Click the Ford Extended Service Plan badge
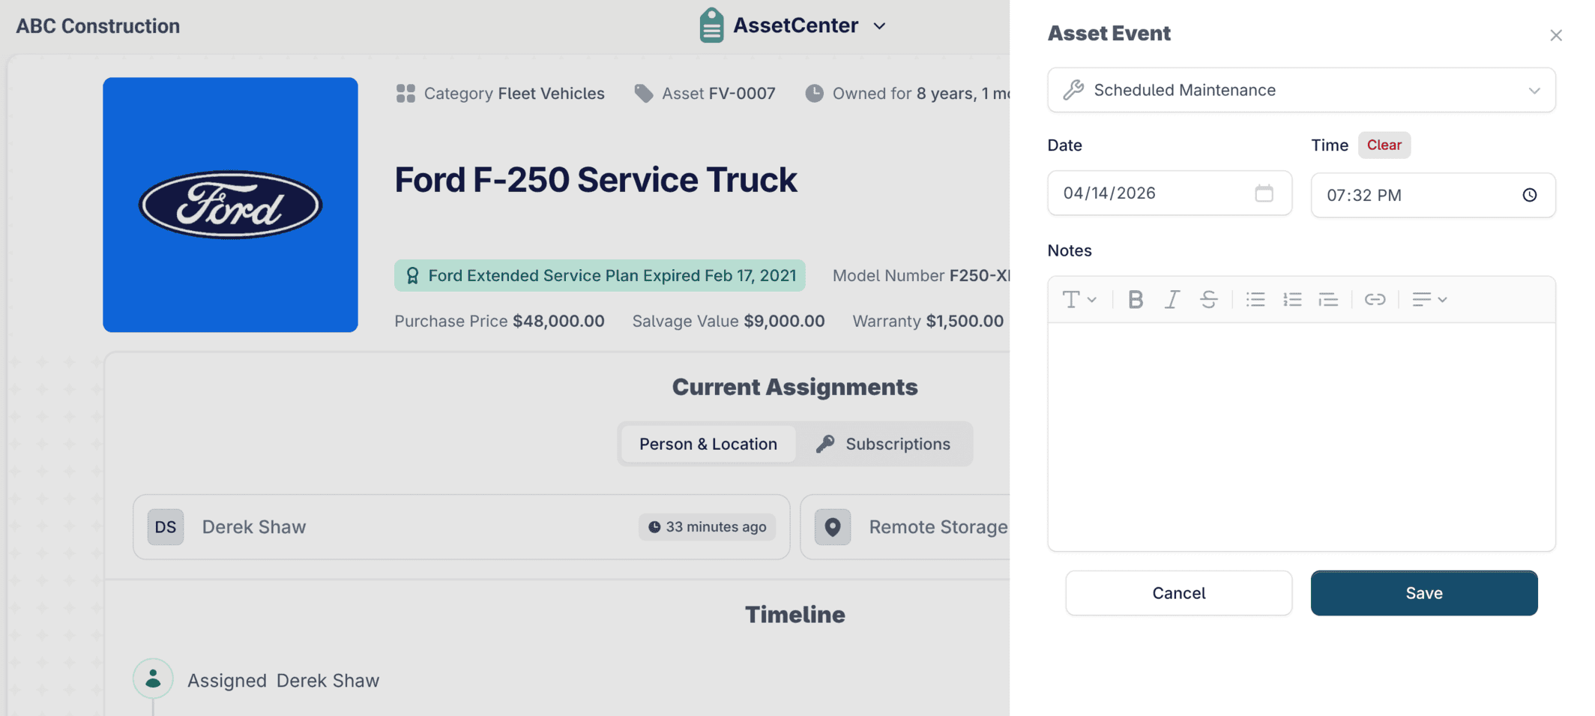The width and height of the screenshot is (1595, 716). (600, 276)
